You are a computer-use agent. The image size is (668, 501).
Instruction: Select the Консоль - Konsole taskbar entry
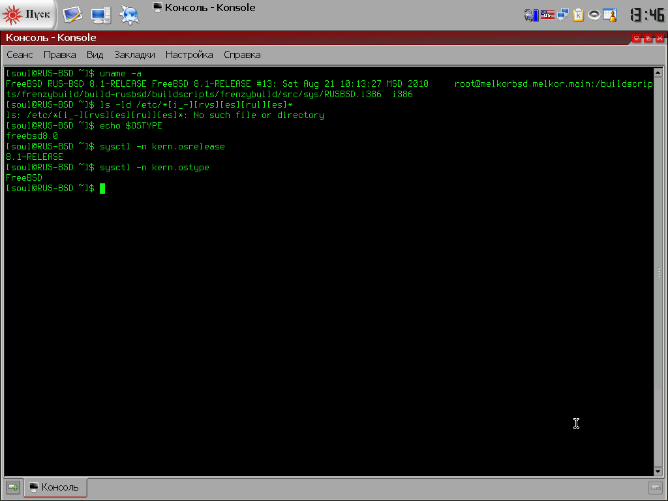click(204, 8)
